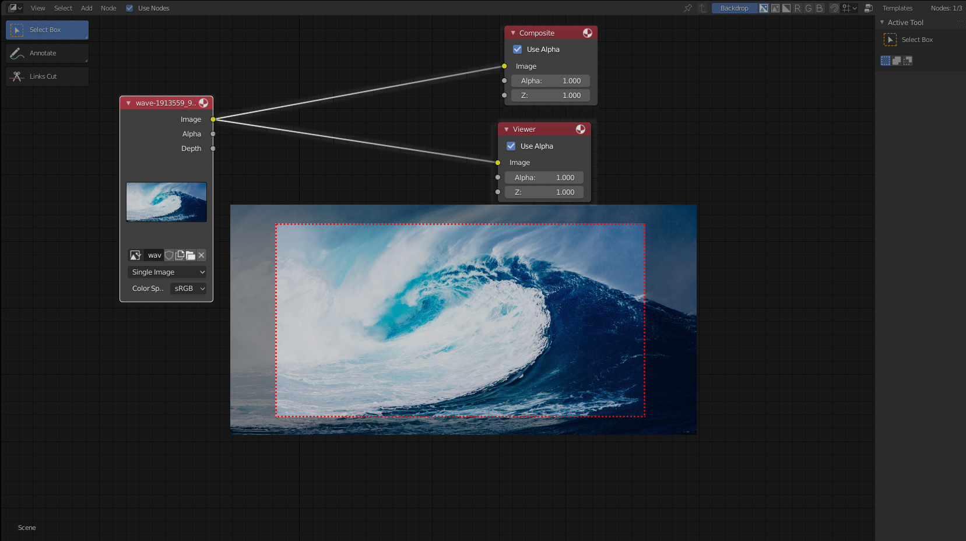Toggle fake user shield icon

169,255
